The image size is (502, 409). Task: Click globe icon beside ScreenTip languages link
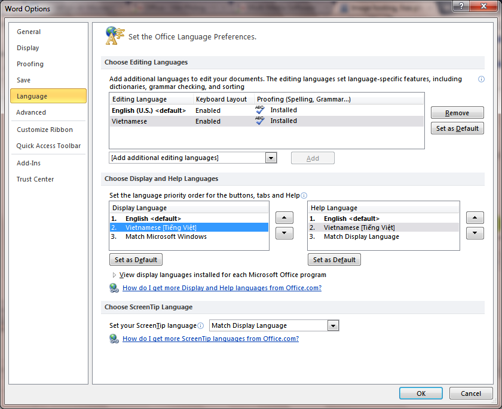click(x=114, y=339)
